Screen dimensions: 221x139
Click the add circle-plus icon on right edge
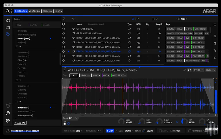point(215,25)
